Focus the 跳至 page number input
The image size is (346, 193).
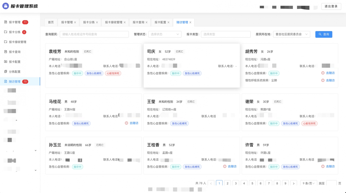click(331, 183)
